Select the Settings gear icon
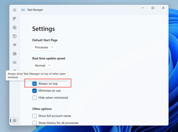 [15, 121]
